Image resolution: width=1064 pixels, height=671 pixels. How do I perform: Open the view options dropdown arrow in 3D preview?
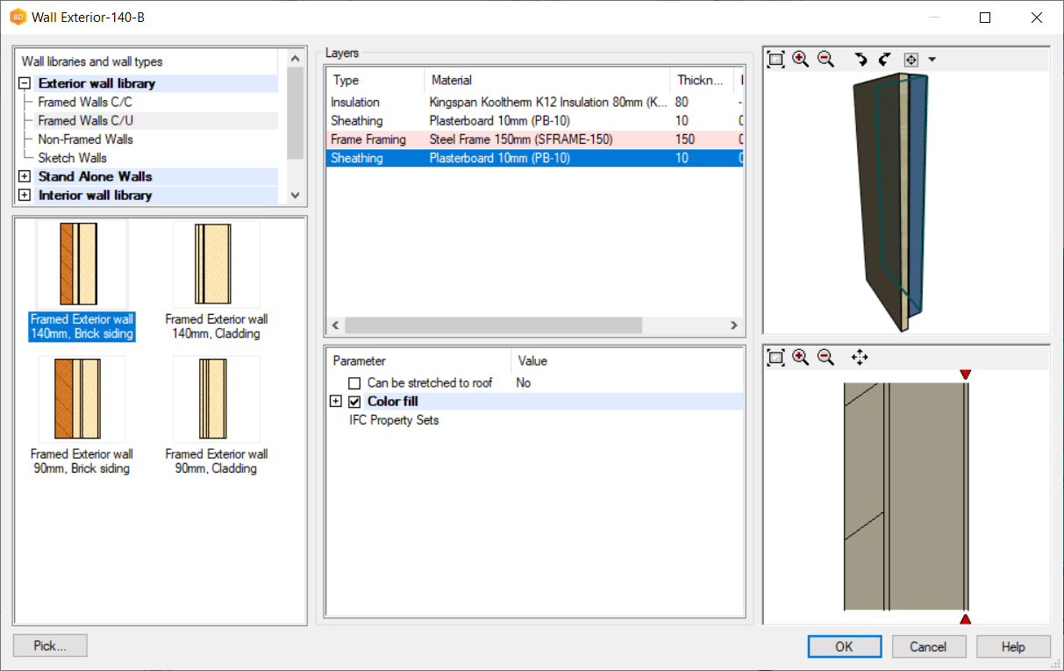point(932,60)
